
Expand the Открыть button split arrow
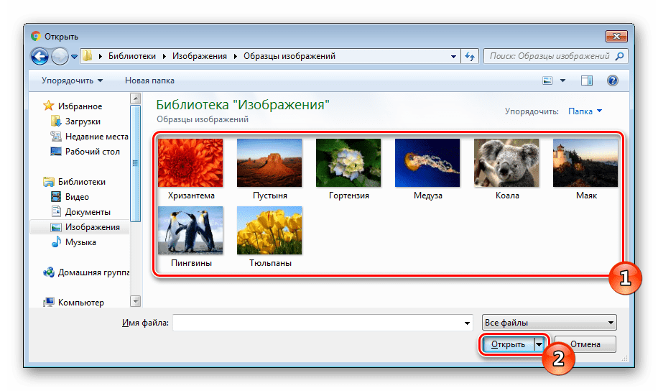539,344
